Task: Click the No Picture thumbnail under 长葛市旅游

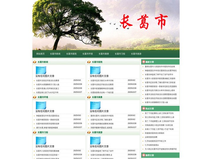Action: (95, 140)
